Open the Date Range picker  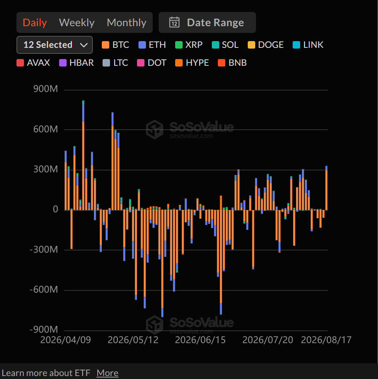tap(207, 22)
